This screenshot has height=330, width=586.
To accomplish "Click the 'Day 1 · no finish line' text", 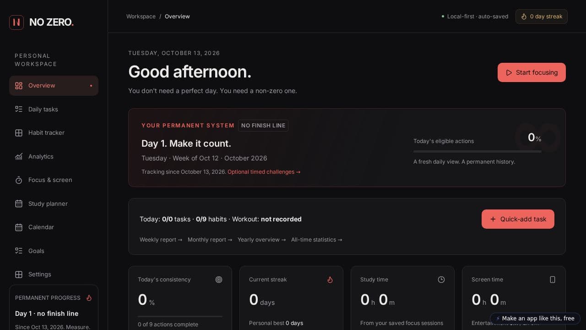I will 47,313.
